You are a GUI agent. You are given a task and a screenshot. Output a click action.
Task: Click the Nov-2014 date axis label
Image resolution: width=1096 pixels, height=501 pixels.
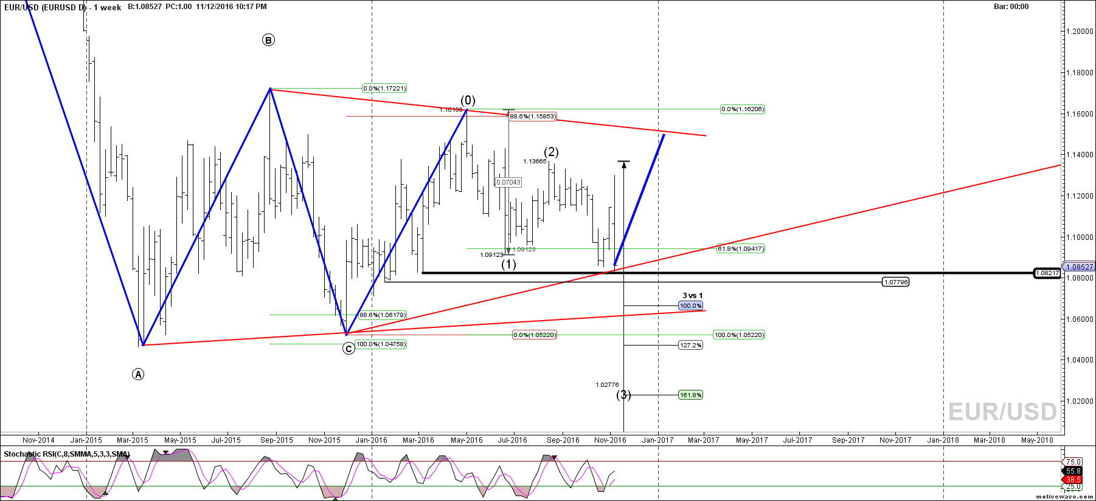pyautogui.click(x=38, y=440)
